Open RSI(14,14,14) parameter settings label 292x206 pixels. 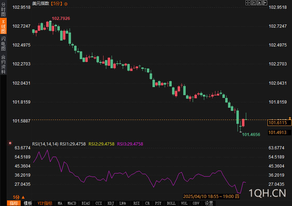pyautogui.click(x=45, y=144)
